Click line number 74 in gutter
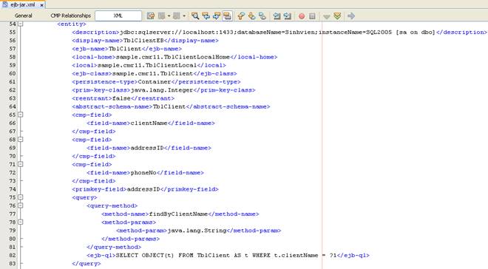Image resolution: width=488 pixels, height=269 pixels. [13, 189]
